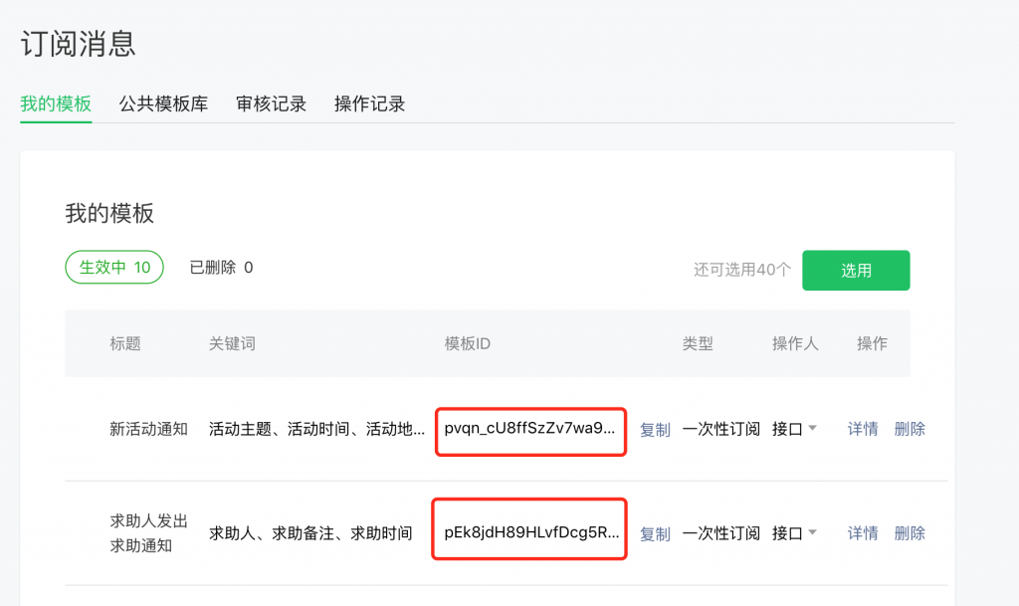Viewport: 1019px width, 606px height.
Task: Select the 生效中 10 filter pill
Action: click(114, 268)
